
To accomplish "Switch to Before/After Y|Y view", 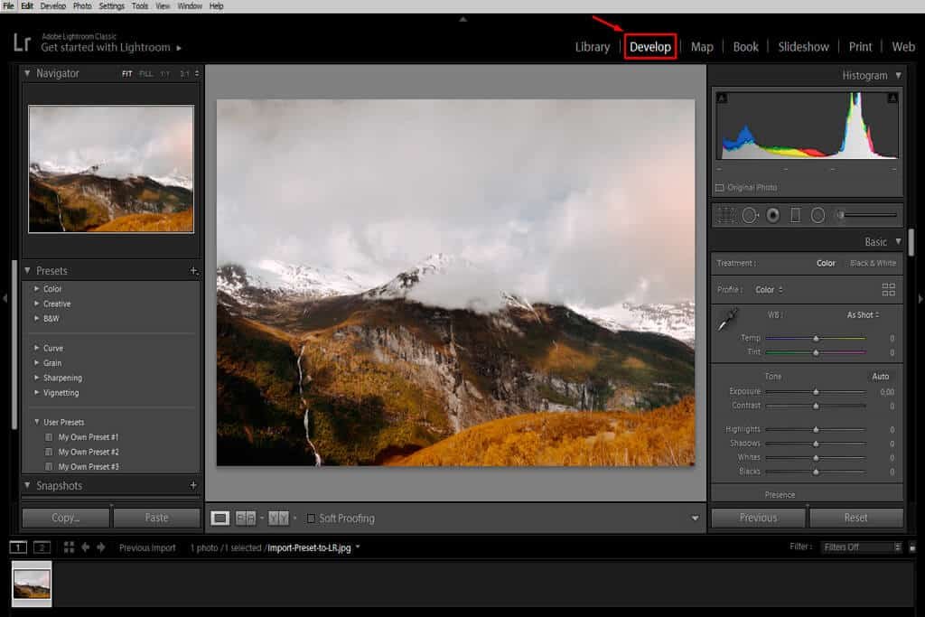I will [x=278, y=518].
